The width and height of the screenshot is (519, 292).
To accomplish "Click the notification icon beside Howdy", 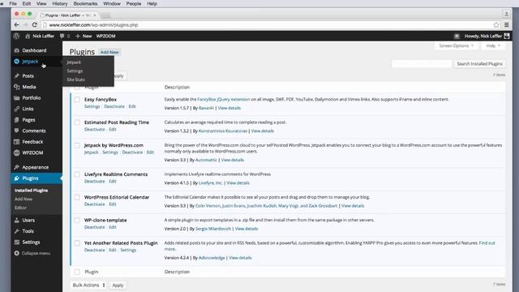I will tap(457, 36).
